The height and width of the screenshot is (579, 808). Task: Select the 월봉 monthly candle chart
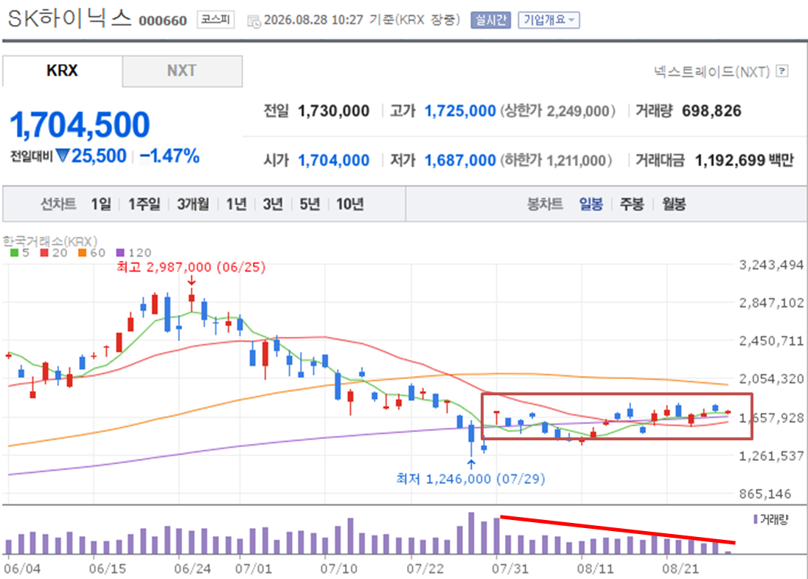(x=674, y=204)
